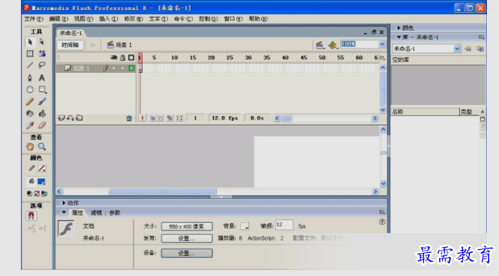Click the Scene 1 label
Image resolution: width=499 pixels, height=276 pixels.
point(124,45)
